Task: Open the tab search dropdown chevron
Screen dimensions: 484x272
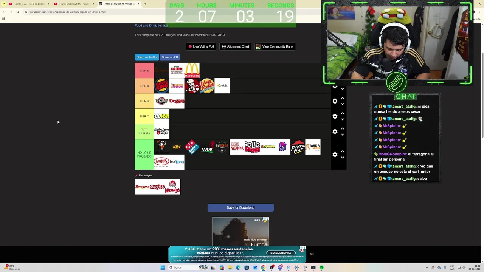Action: (x=3, y=4)
